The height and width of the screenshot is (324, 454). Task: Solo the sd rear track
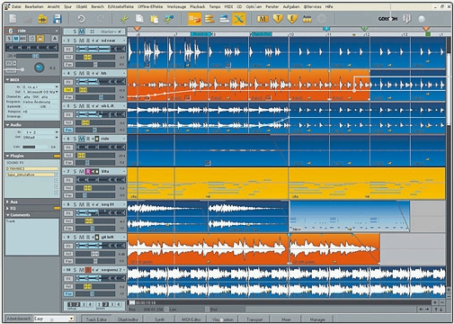tap(75, 40)
